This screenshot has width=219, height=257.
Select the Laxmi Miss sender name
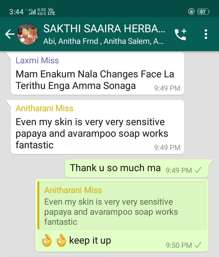click(x=37, y=60)
